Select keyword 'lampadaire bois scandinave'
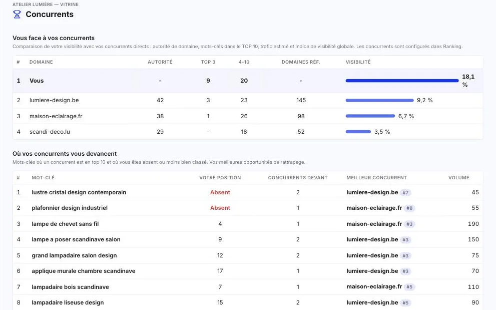Viewport: 496px width, 310px height. [70, 287]
